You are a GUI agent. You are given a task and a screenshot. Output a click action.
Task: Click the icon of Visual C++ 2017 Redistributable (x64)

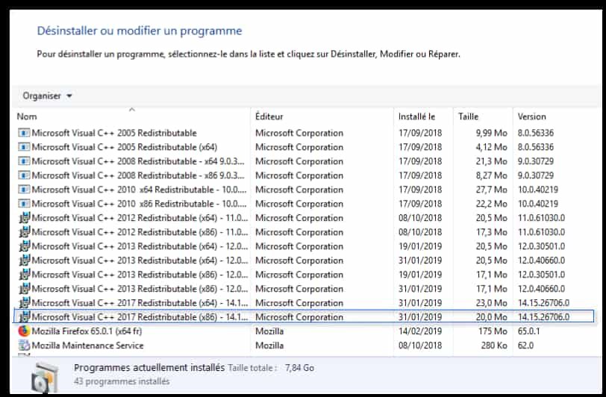(x=25, y=303)
